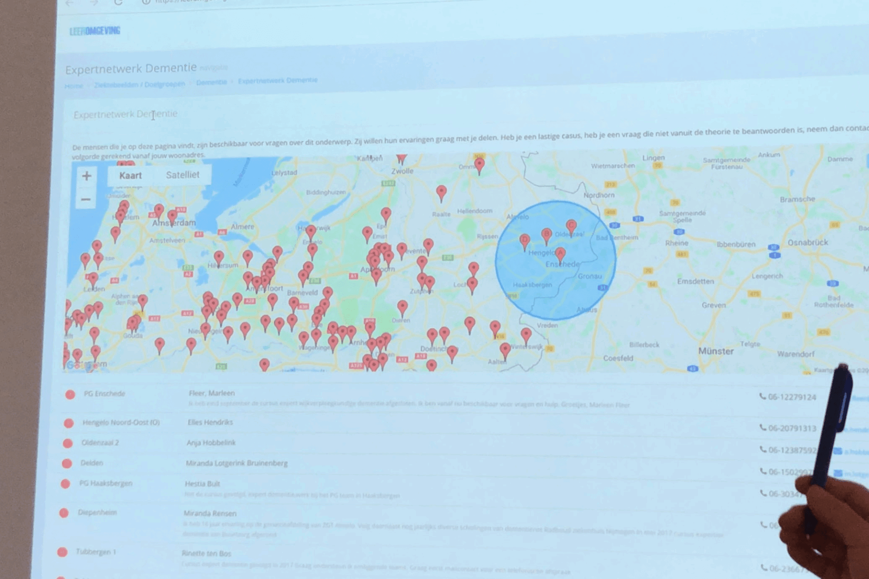This screenshot has width=869, height=579.
Task: Select name Rinette ten Bos
Action: [206, 553]
